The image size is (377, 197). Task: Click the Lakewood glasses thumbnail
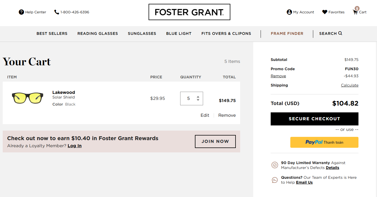click(x=28, y=98)
